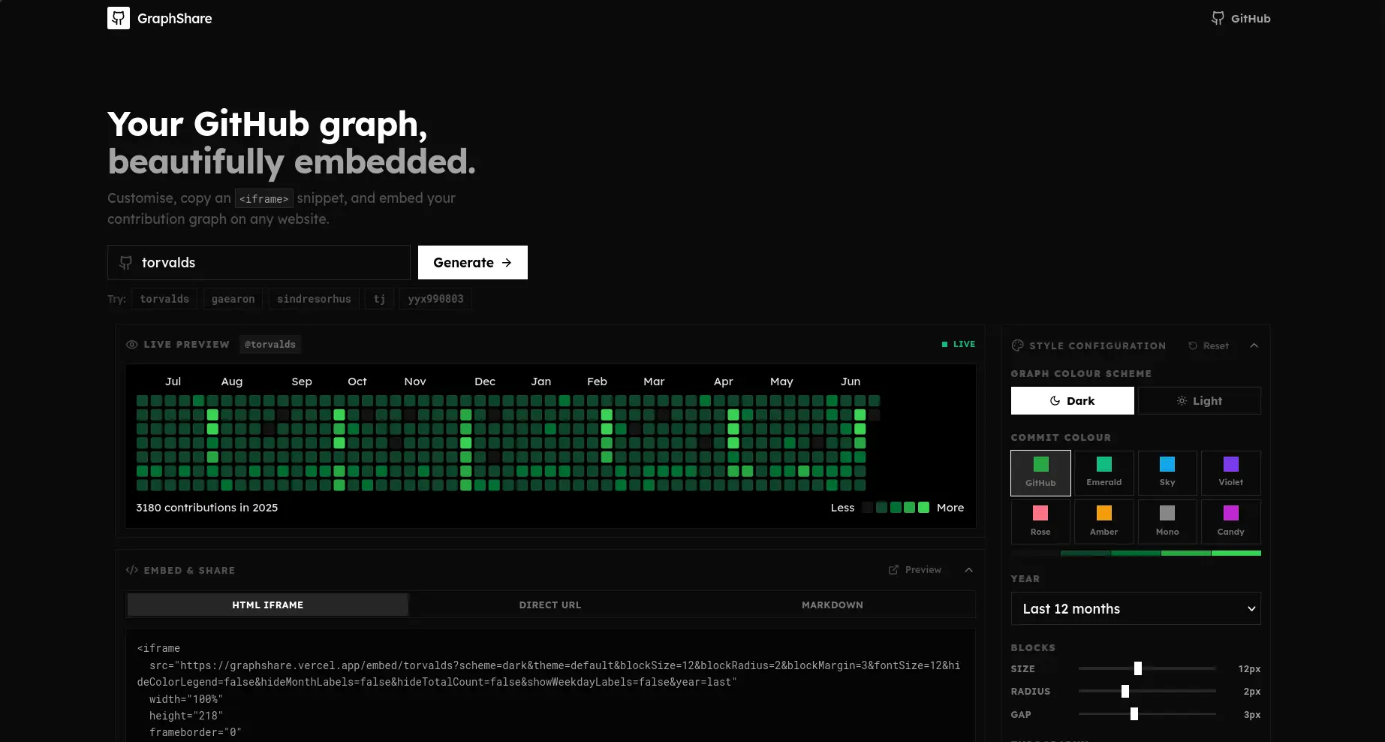Click the Jun month label in graph
The image size is (1385, 742).
pyautogui.click(x=851, y=382)
